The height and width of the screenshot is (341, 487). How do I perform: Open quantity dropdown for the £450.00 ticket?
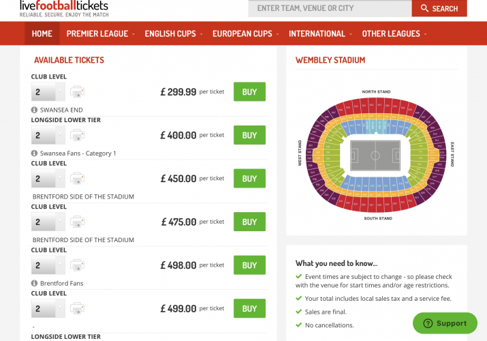click(48, 179)
